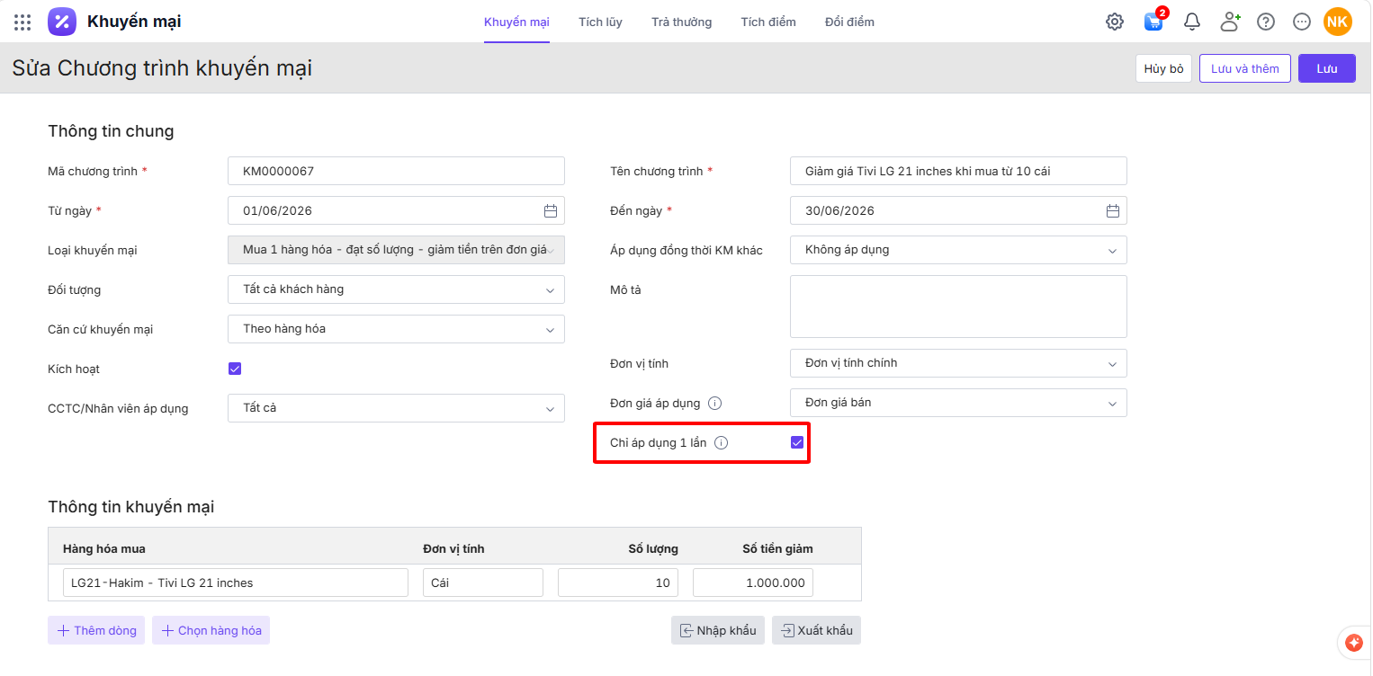Viewport: 1373px width, 676px height.
Task: Open the Loại khuyến mại dropdown
Action: point(397,250)
